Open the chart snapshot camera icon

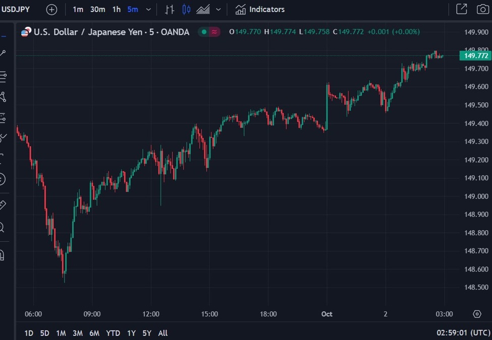[x=483, y=10]
